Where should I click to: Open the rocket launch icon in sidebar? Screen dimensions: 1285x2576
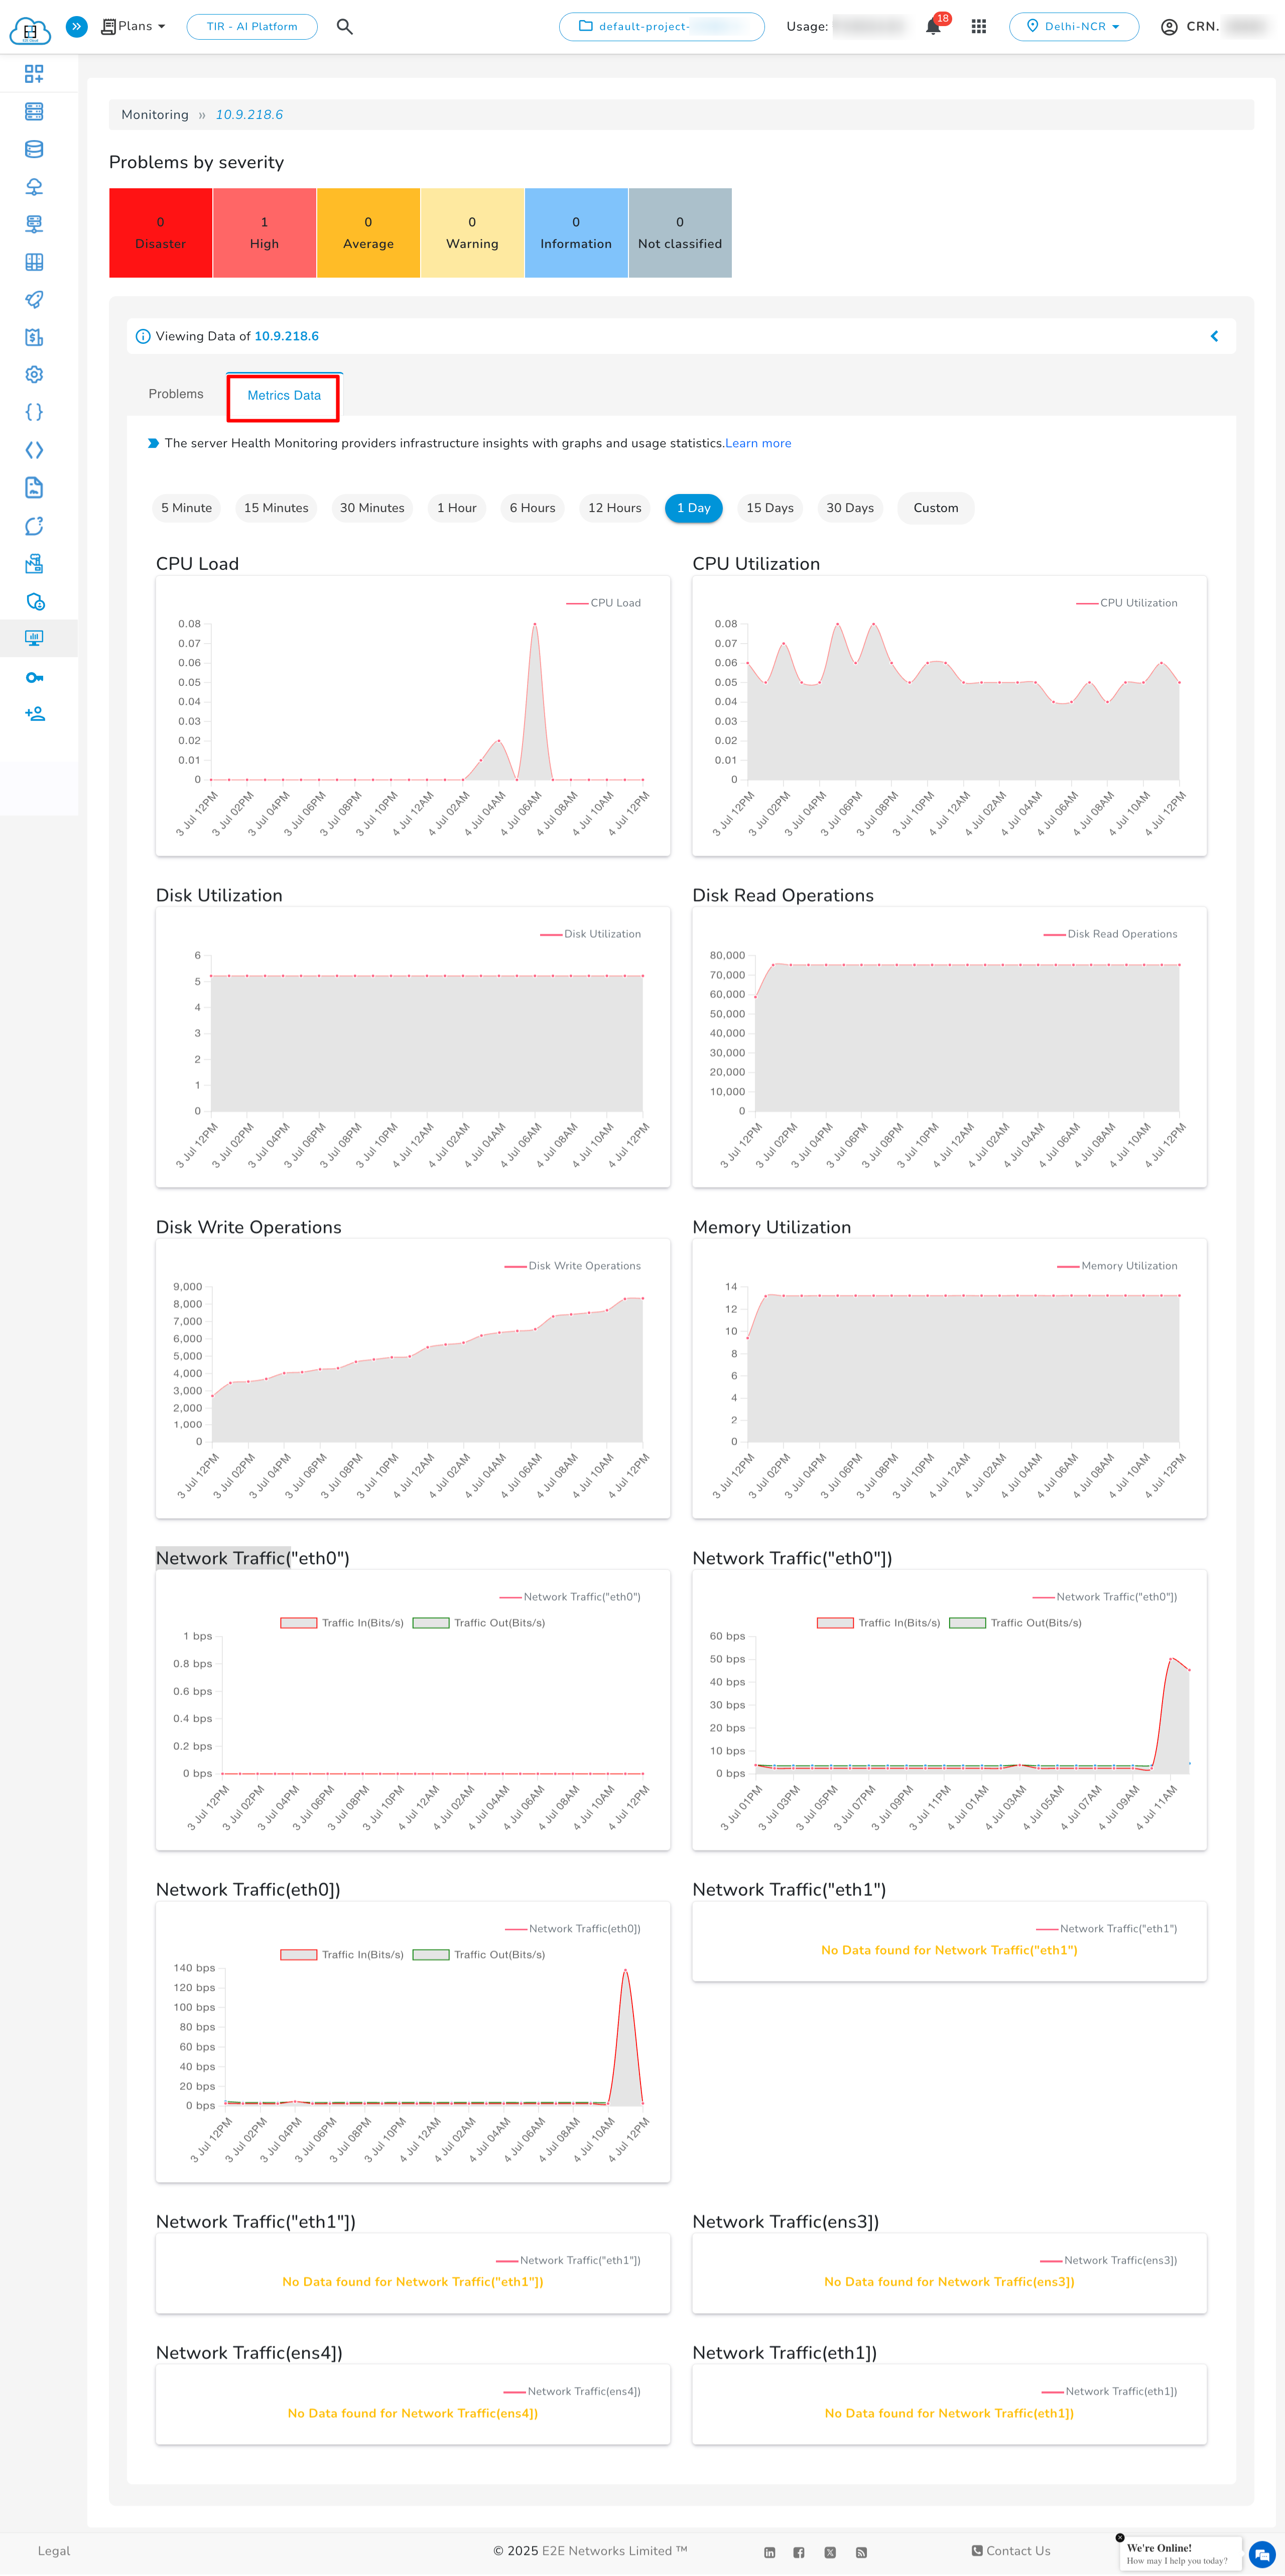(35, 300)
